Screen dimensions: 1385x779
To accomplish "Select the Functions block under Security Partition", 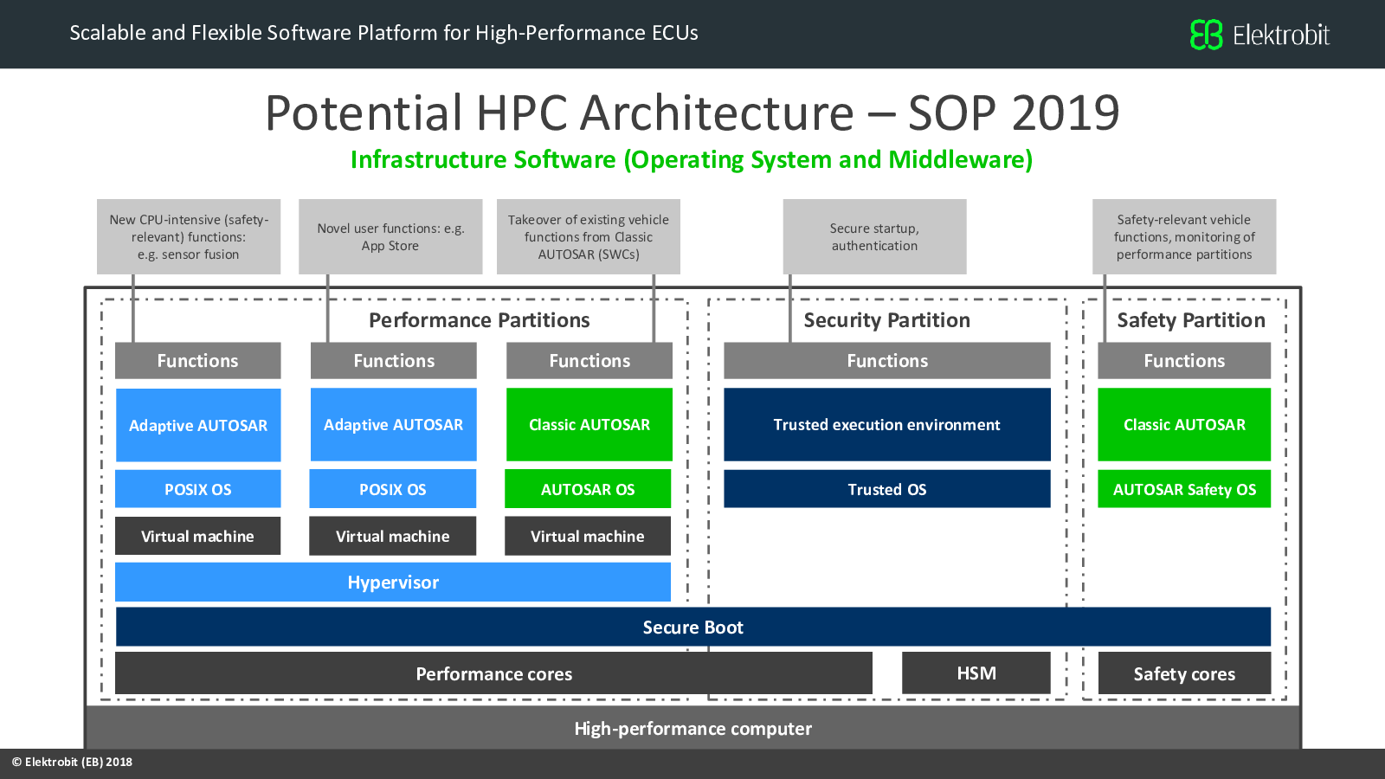I will (887, 361).
